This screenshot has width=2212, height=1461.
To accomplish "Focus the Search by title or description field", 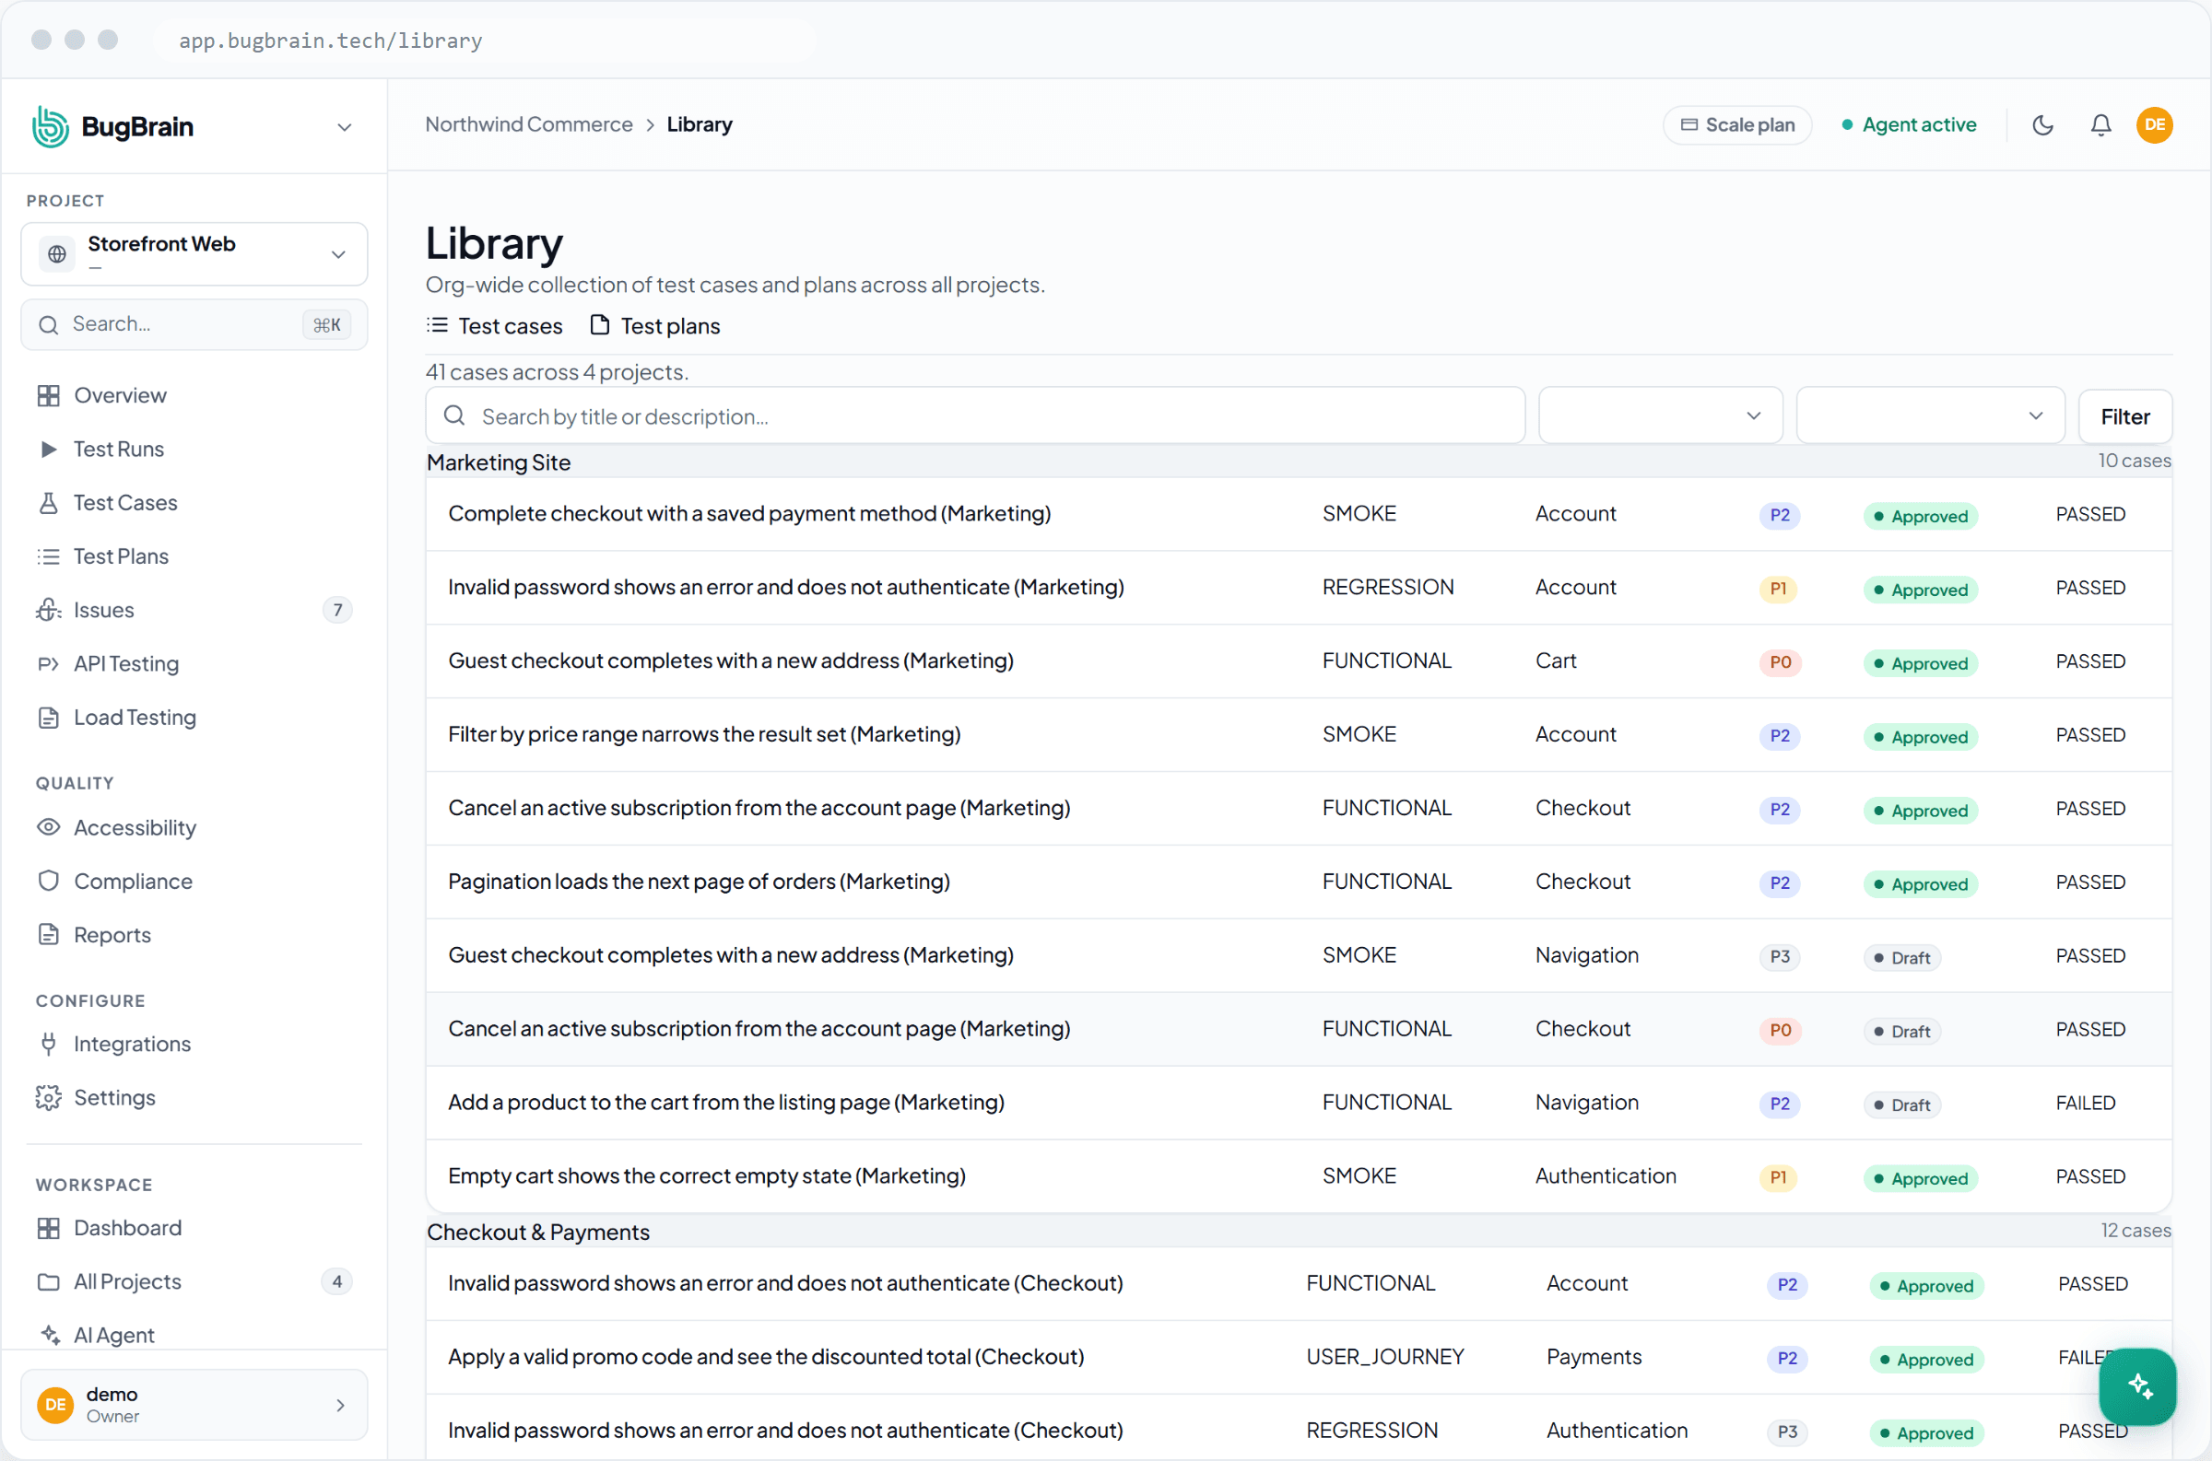I will click(x=975, y=415).
